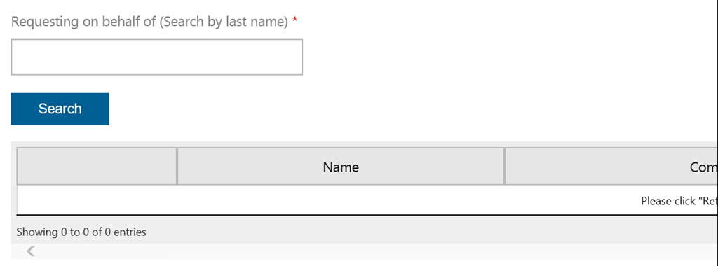The height and width of the screenshot is (266, 718).
Task: Focus the Requesting on behalf of text box
Action: [156, 57]
